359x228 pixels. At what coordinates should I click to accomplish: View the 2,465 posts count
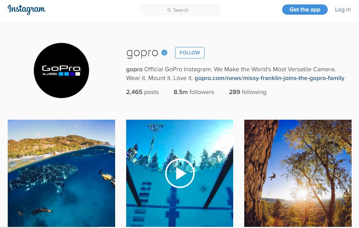pos(142,92)
